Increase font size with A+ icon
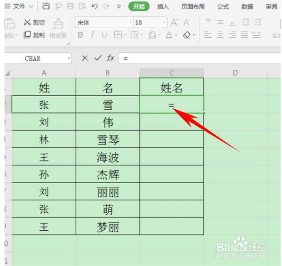Screen dimensions: 282x266 tap(174, 22)
